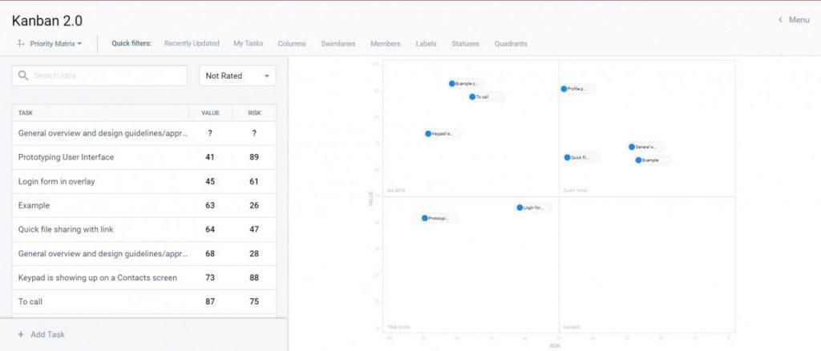Sort tasks by the VALUE column header

[x=210, y=113]
